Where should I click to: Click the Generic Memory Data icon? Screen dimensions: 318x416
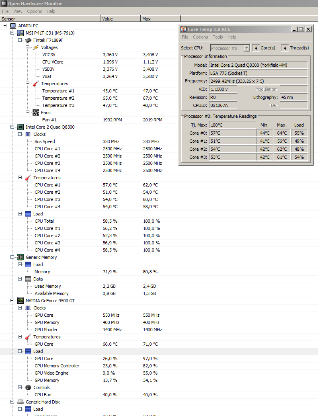pyautogui.click(x=28, y=279)
